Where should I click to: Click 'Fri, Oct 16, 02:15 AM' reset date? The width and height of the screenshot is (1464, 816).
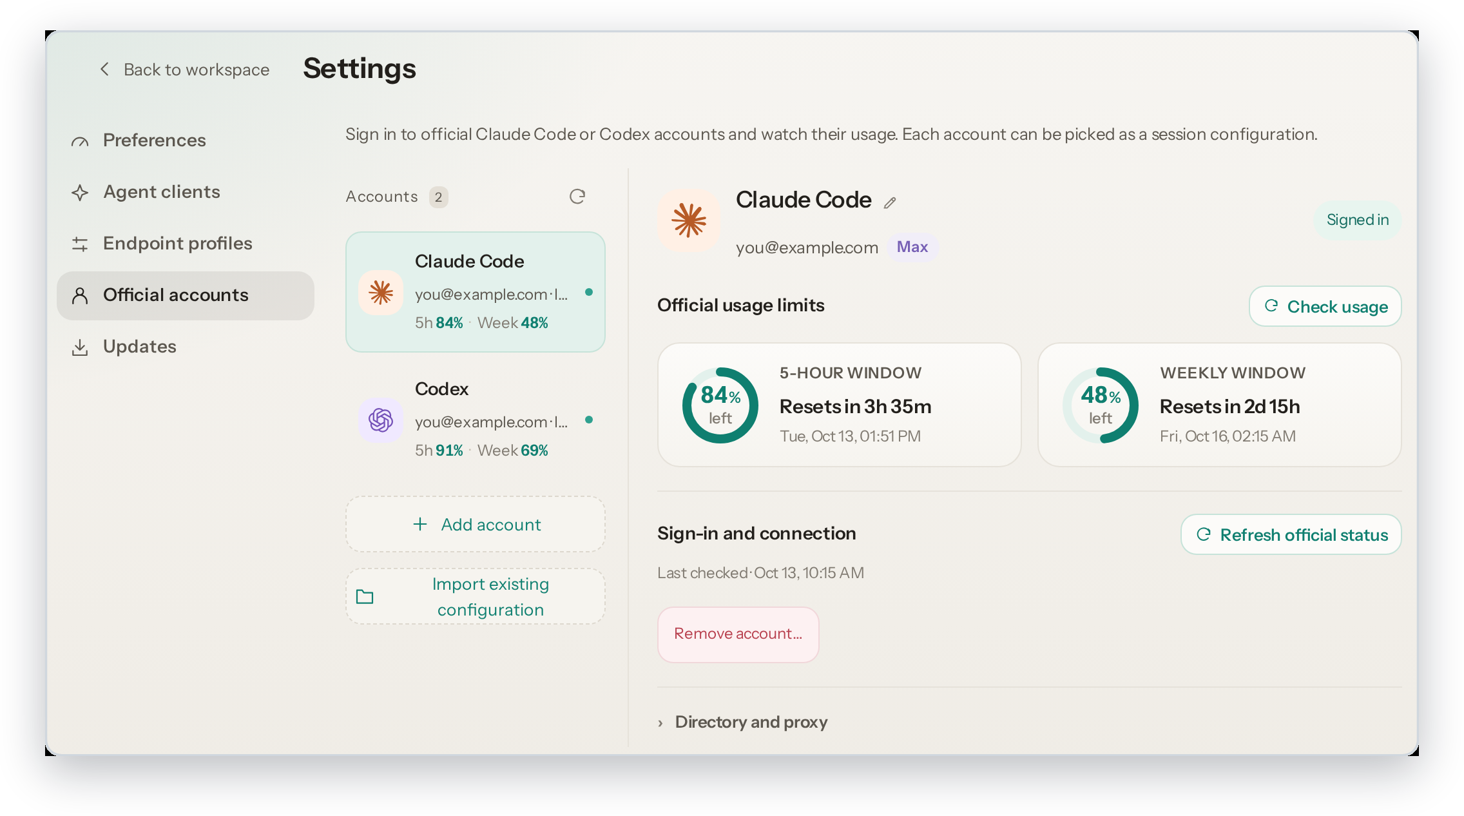pos(1228,436)
